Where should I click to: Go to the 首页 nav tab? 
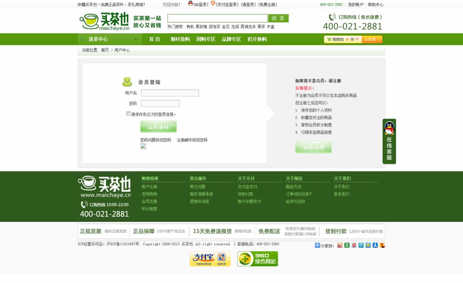click(x=154, y=39)
